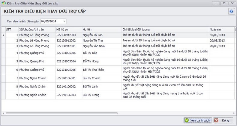Click the app icon in title bar

pyautogui.click(x=4, y=3)
